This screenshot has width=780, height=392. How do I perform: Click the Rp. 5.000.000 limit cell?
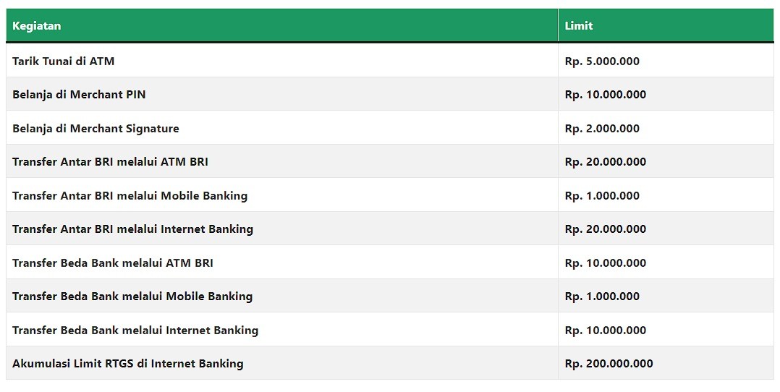(x=602, y=61)
